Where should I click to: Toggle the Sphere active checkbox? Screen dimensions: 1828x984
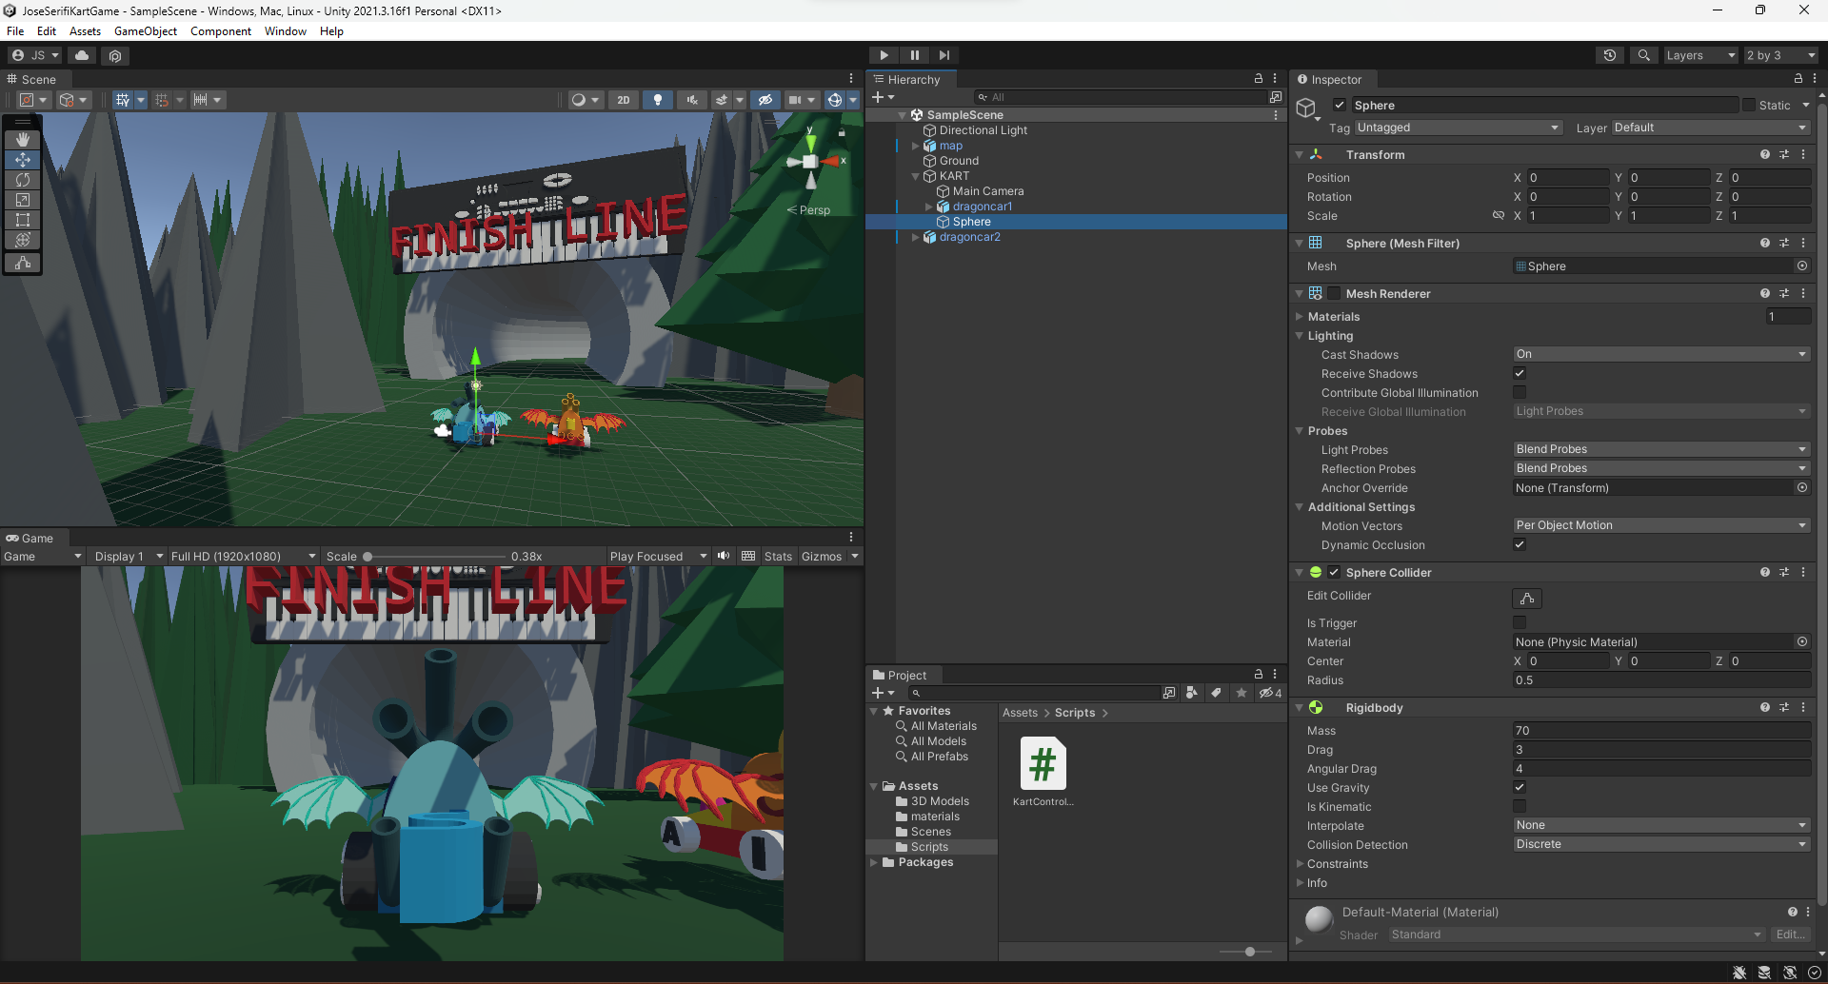(x=1340, y=105)
